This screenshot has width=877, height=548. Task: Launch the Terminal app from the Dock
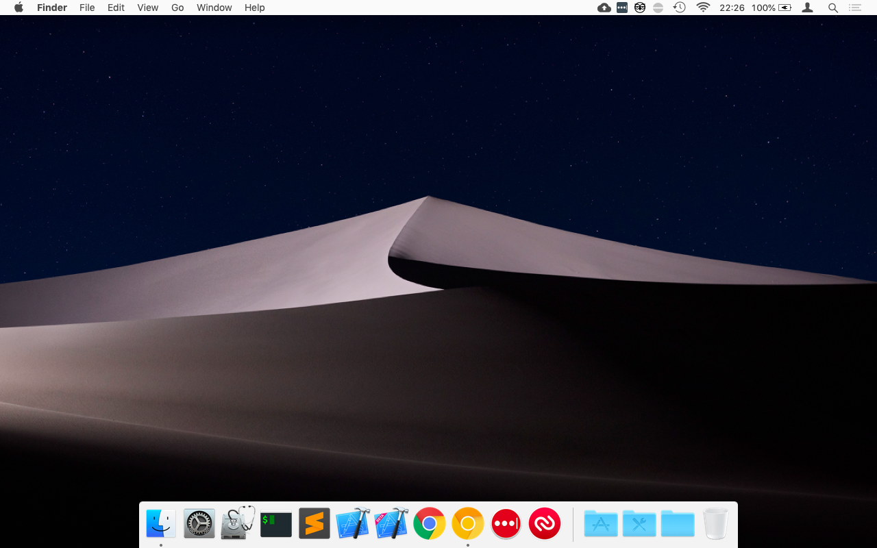click(x=276, y=524)
